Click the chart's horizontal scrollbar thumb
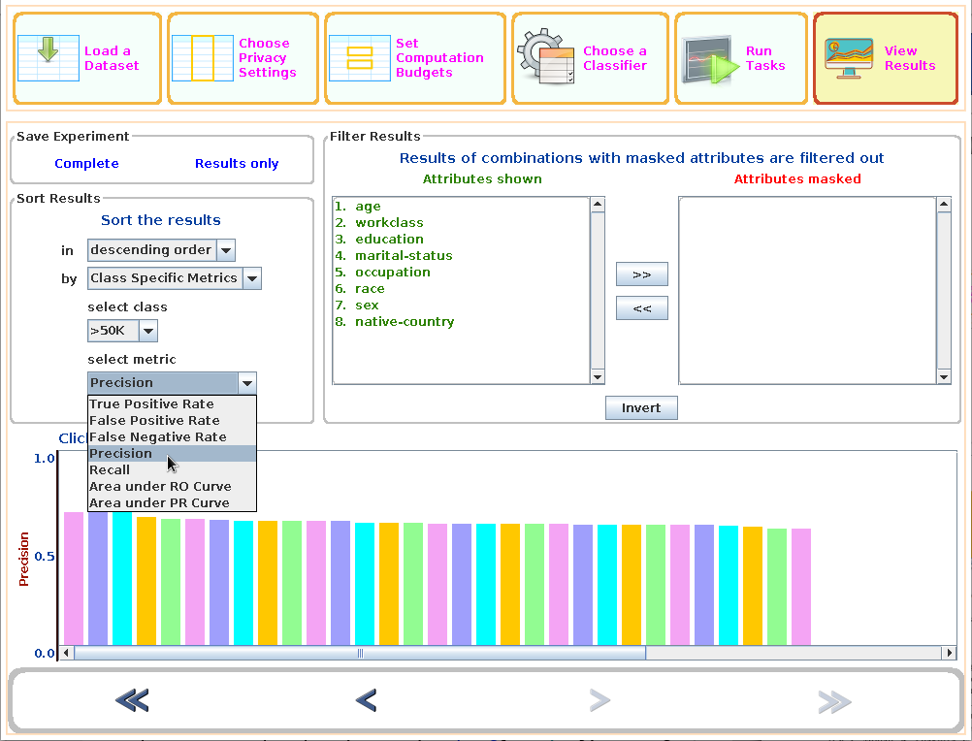Viewport: 972px width, 741px height. tap(359, 653)
